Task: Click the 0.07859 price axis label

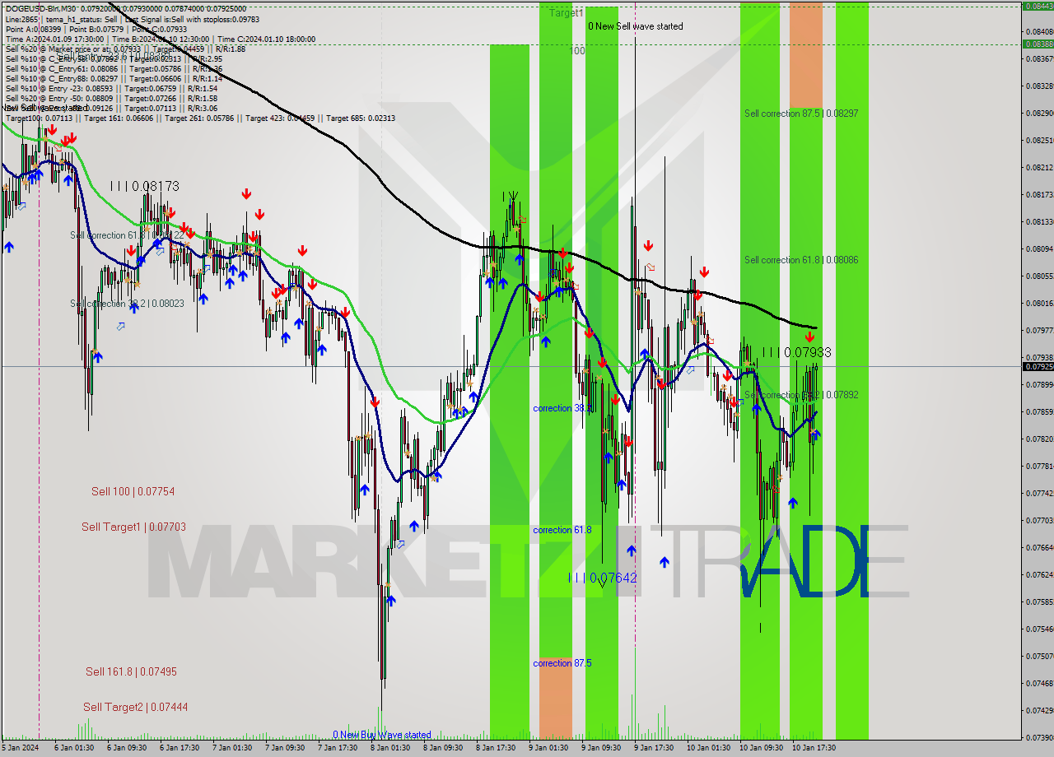Action: pos(1039,411)
